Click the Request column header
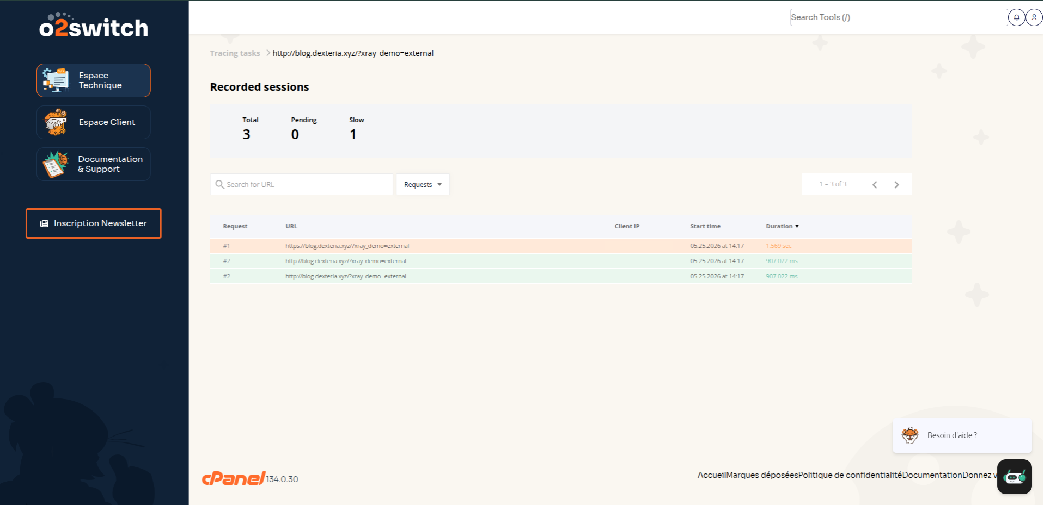Image resolution: width=1044 pixels, height=505 pixels. pyautogui.click(x=235, y=226)
